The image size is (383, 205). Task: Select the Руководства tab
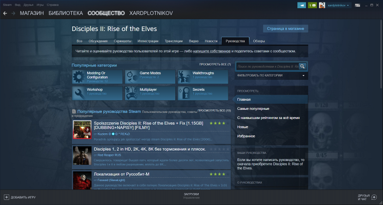coord(235,41)
